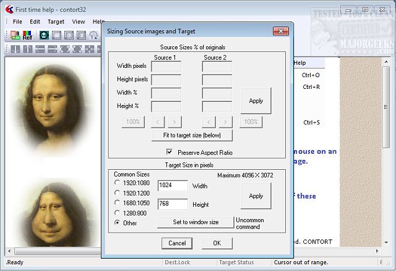This screenshot has height=271, width=396.
Task: Click the help panel vertical scroll thumb
Action: click(x=386, y=107)
